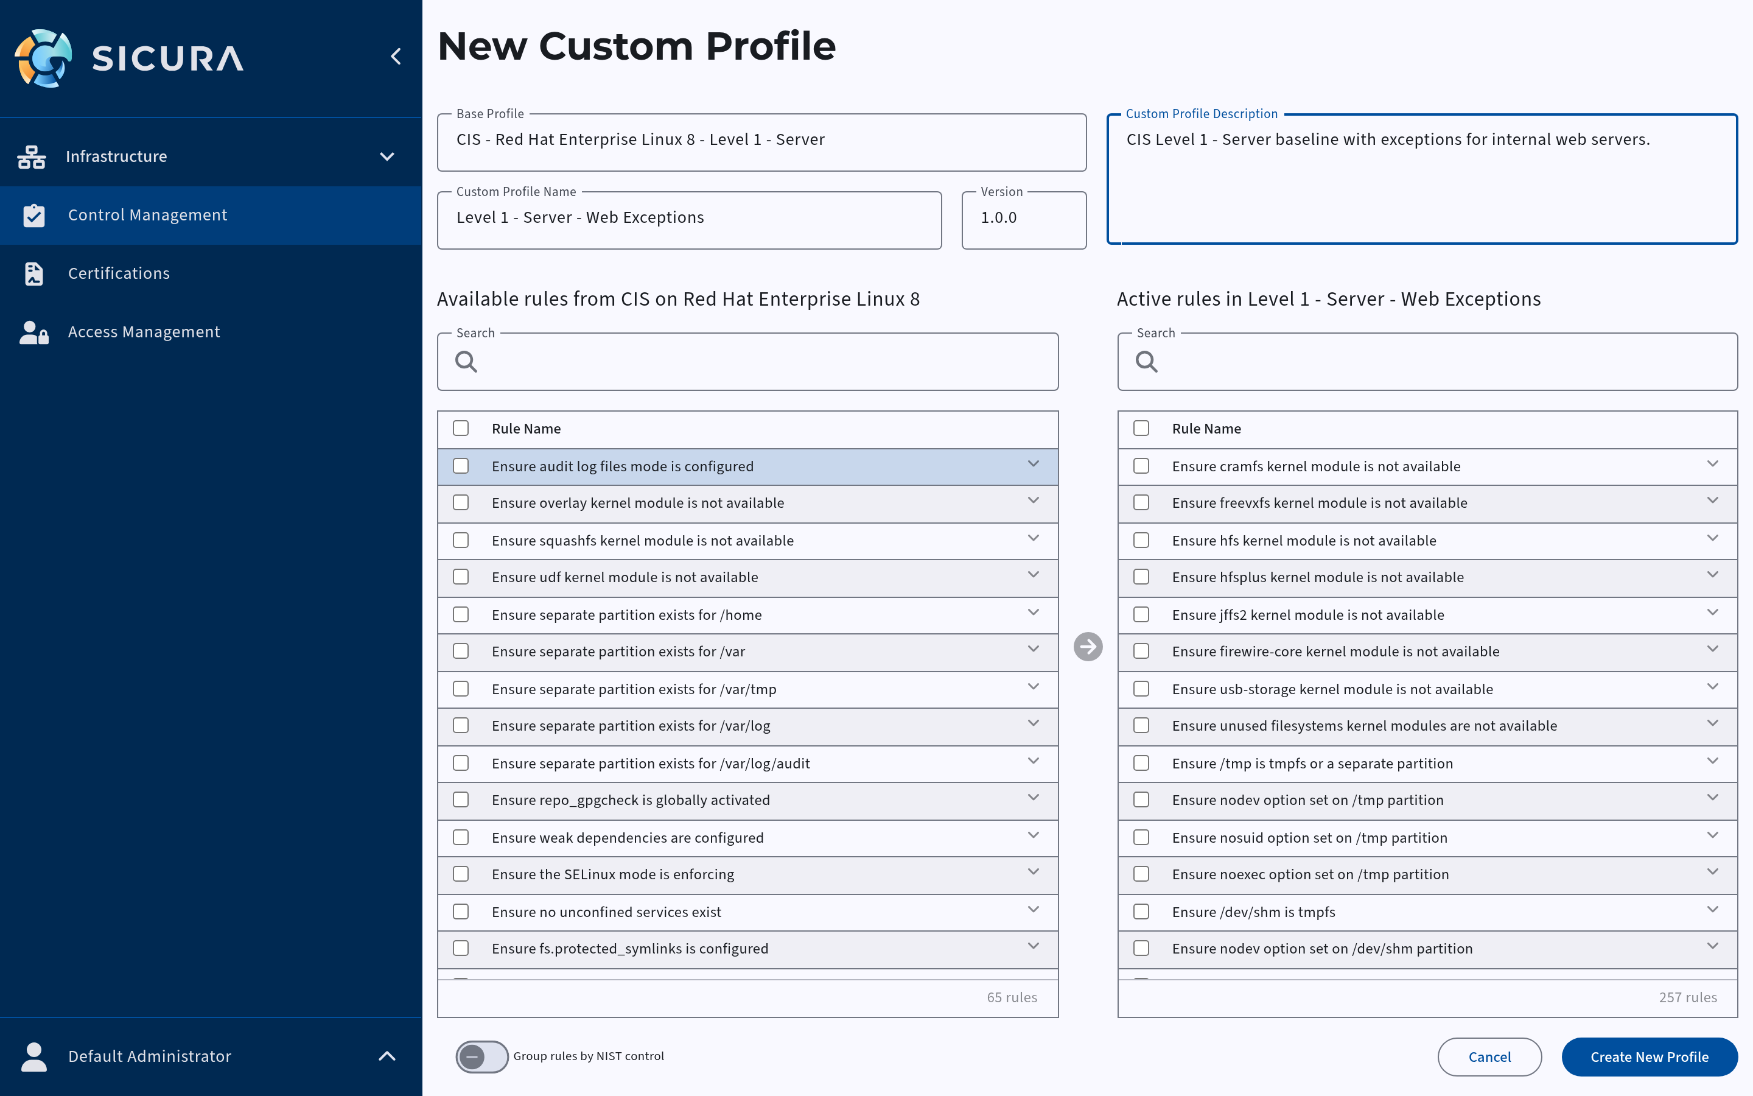Expand Ensure fs.protected_symlinks is configured row
This screenshot has height=1096, width=1753.
point(1033,946)
